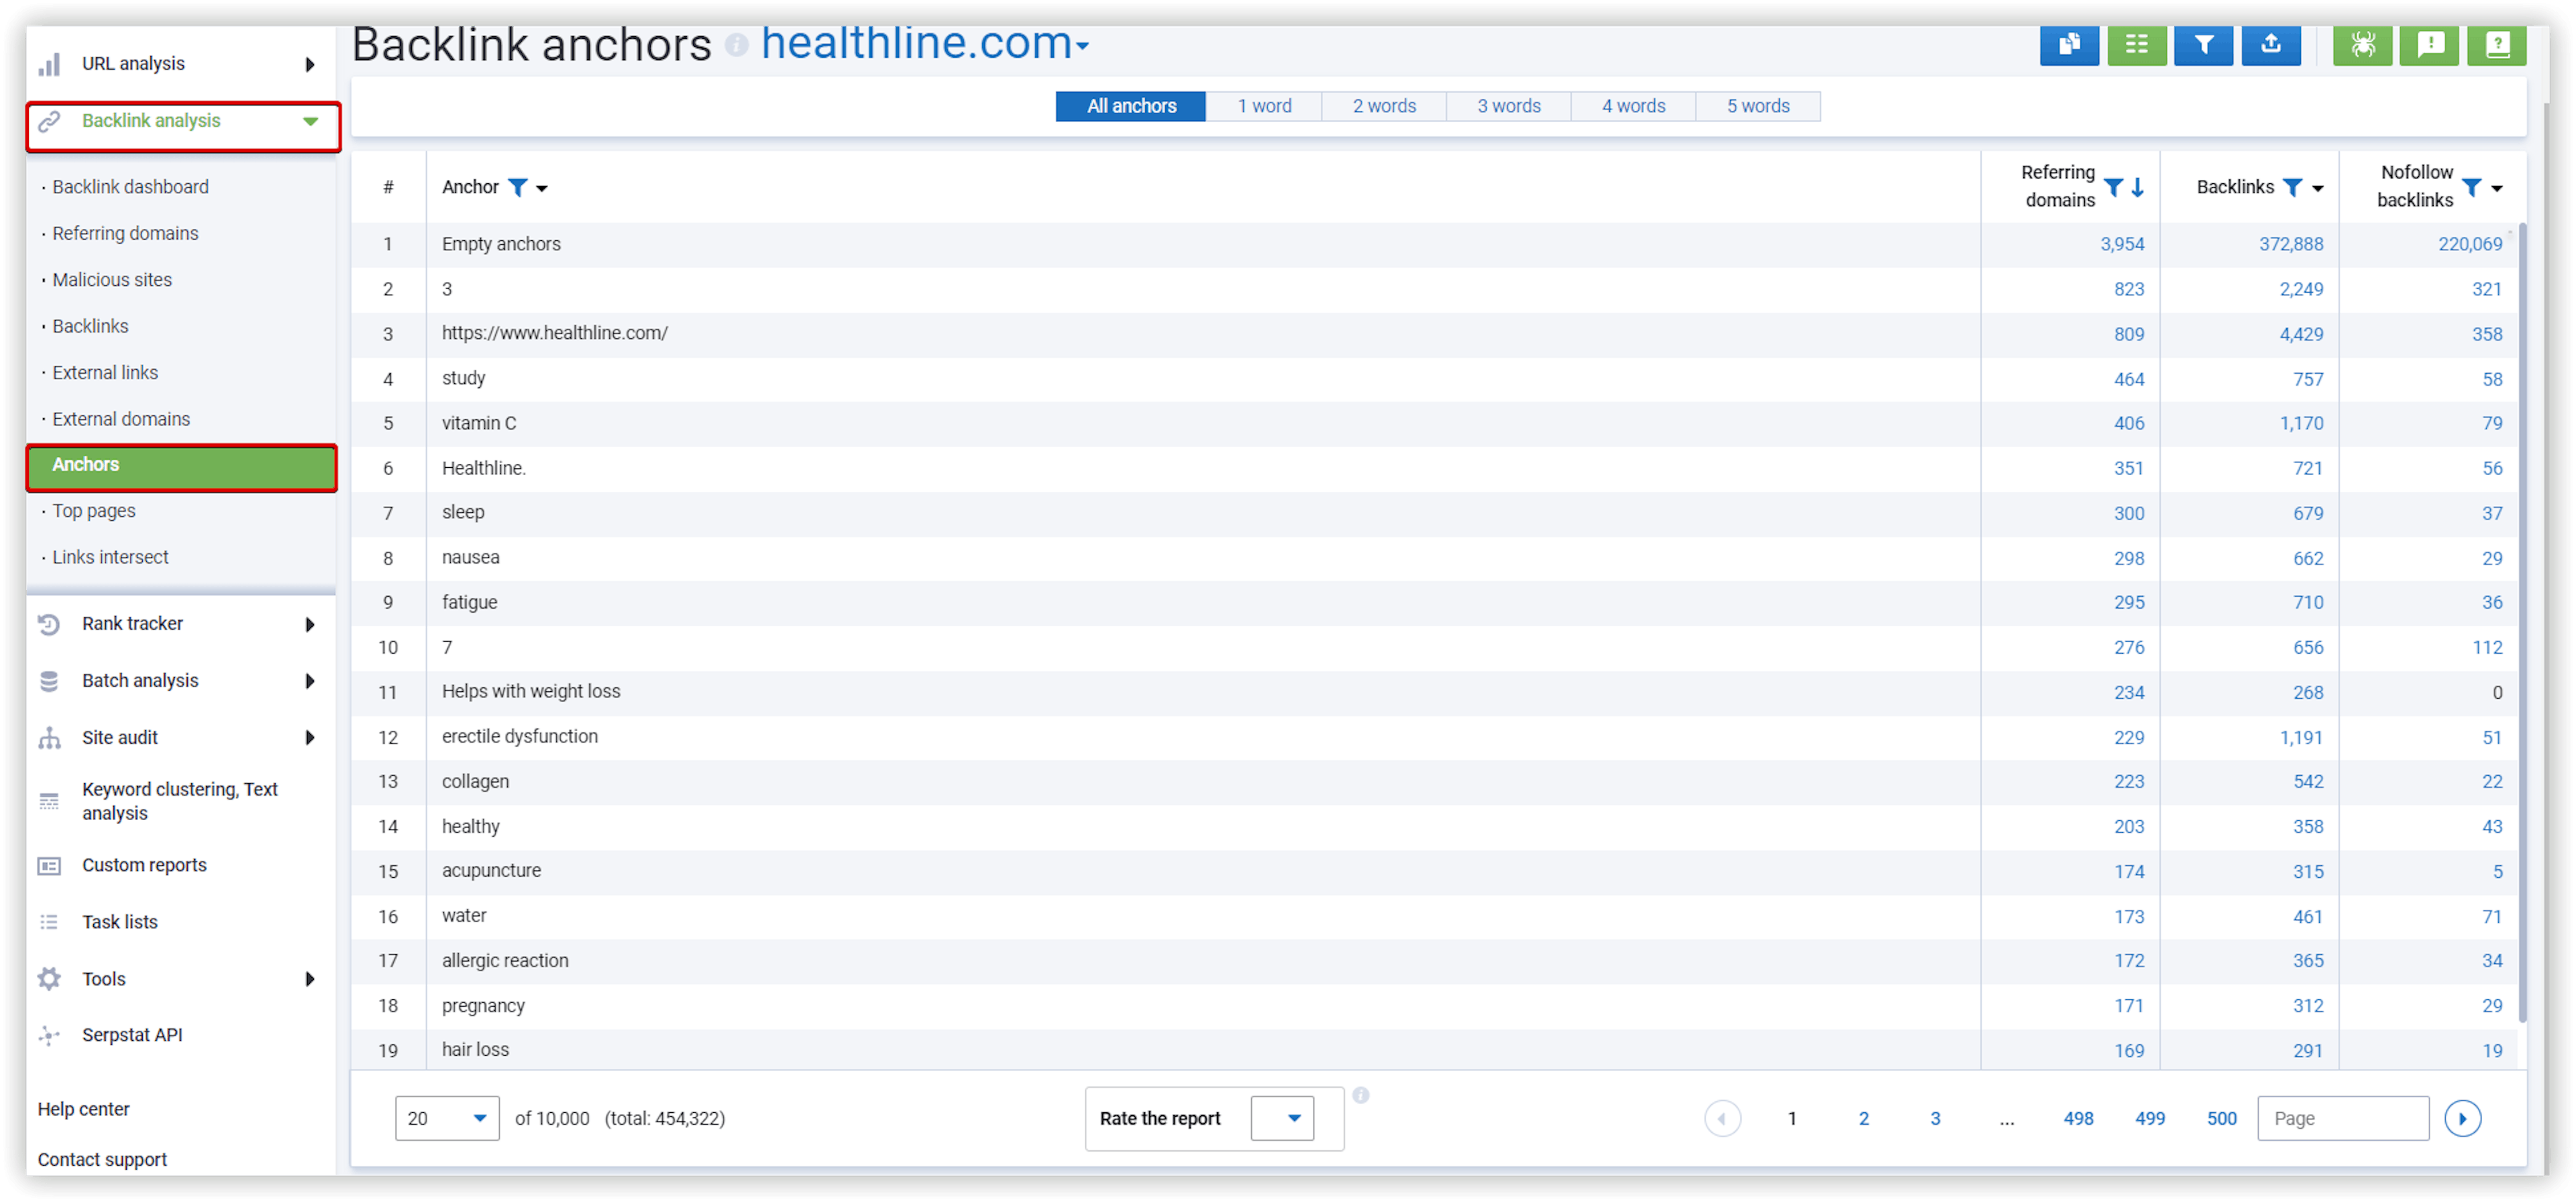Sort Referring domains with the down arrow
The image size is (2576, 1202).
point(2138,187)
